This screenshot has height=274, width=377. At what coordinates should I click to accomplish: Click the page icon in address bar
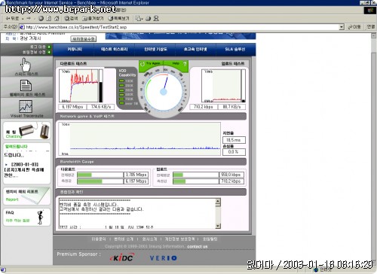point(22,27)
